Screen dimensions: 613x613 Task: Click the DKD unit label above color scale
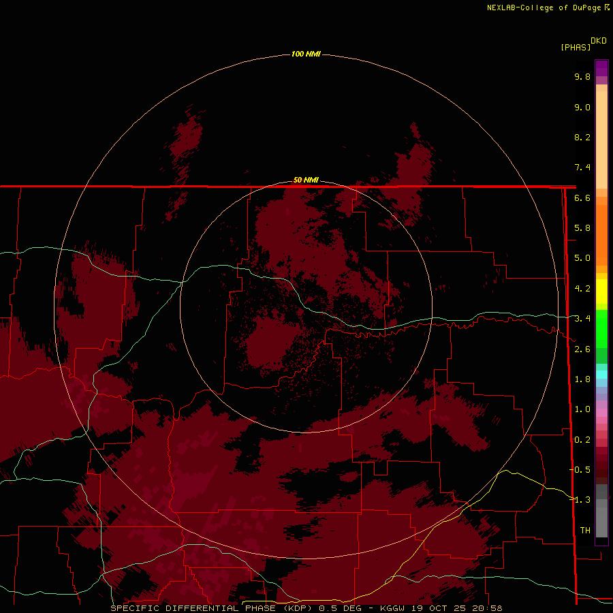point(599,41)
